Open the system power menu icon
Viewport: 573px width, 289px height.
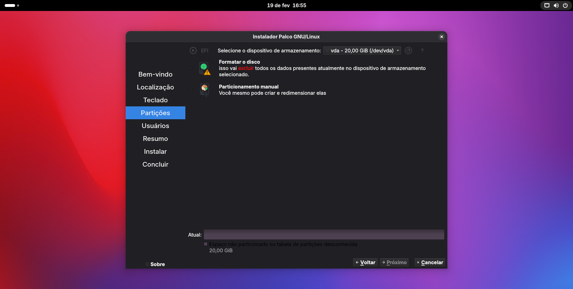click(565, 5)
